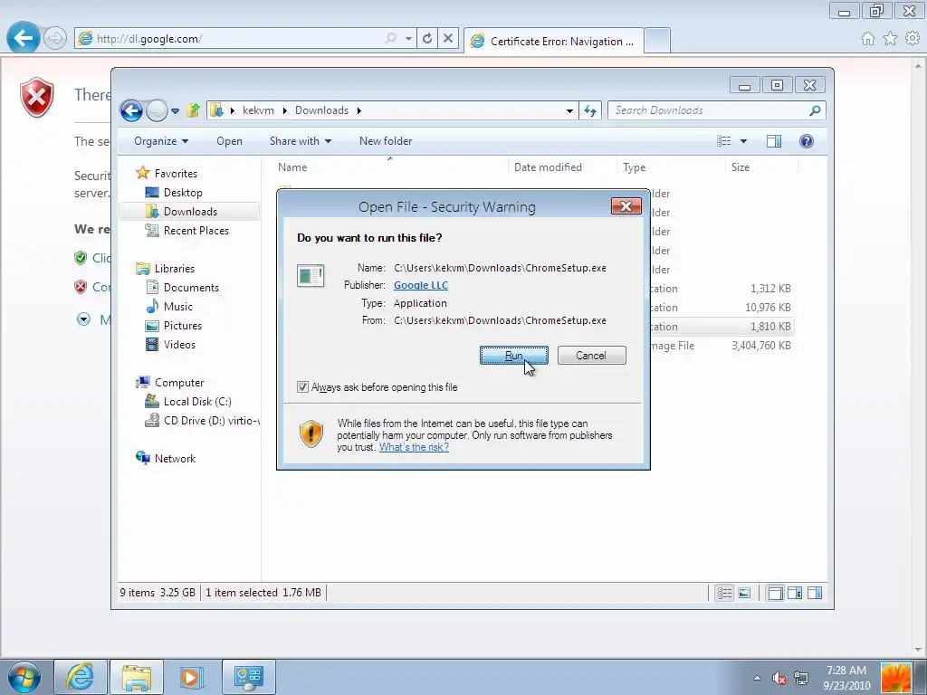The width and height of the screenshot is (927, 695).
Task: Open Local Disk (C:)
Action: (196, 401)
